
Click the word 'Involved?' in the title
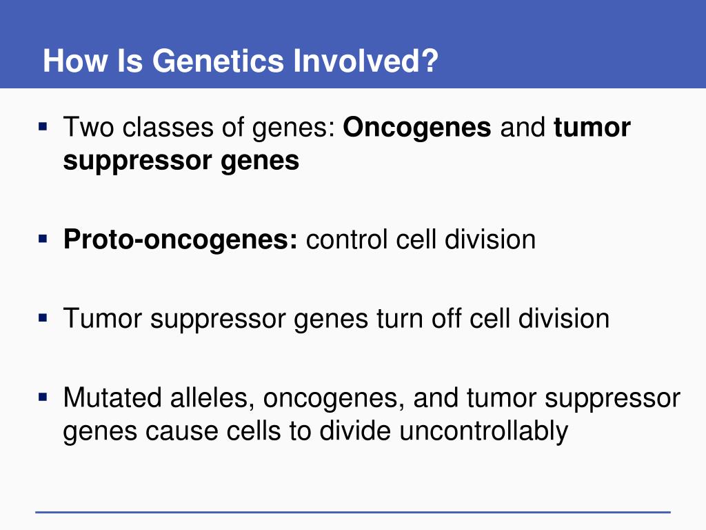(365, 61)
